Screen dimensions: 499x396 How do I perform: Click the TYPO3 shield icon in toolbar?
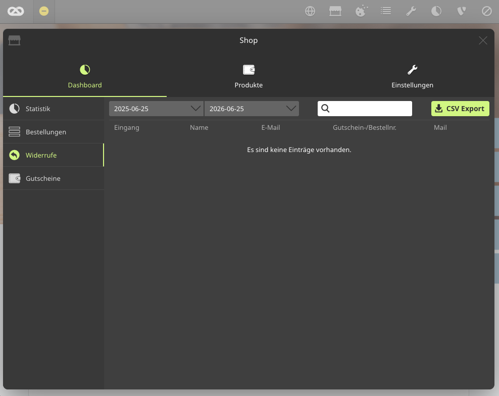(462, 11)
